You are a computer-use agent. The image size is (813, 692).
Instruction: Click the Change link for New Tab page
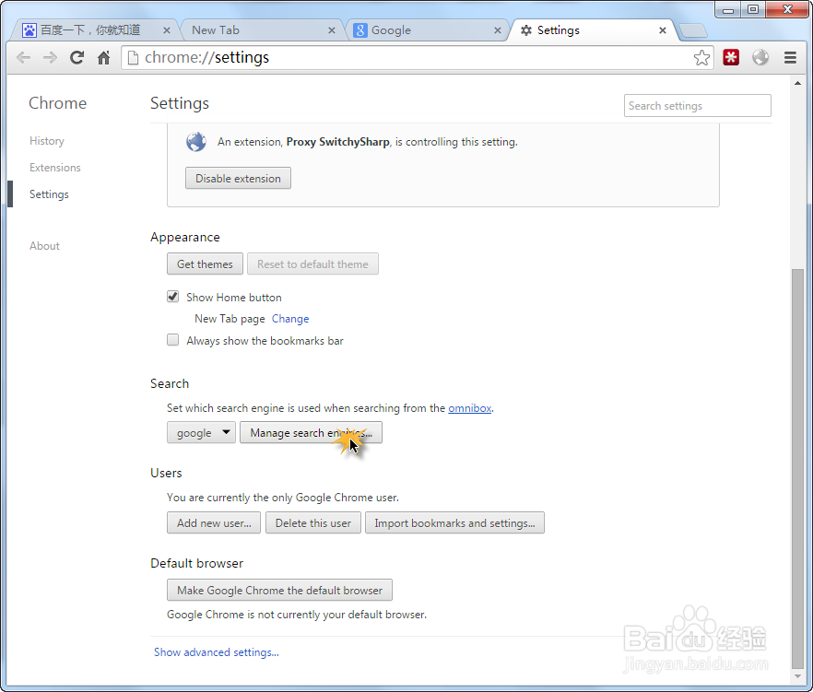(x=290, y=319)
